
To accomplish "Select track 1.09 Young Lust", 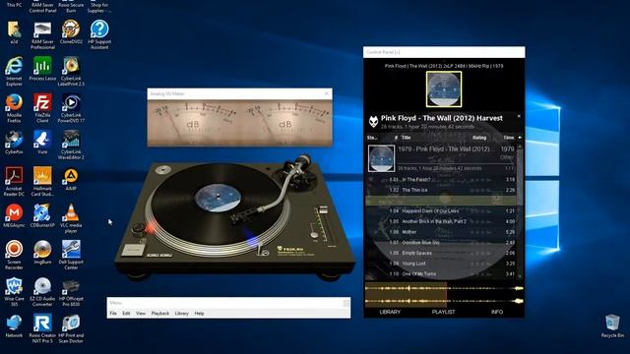I will pos(442,264).
